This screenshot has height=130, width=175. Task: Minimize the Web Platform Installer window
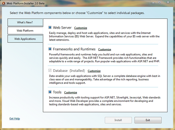coord(153,3)
